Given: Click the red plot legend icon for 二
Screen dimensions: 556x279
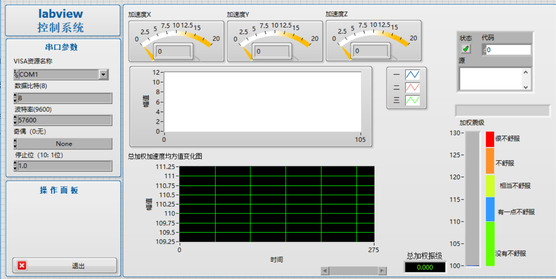Looking at the screenshot, I should point(412,87).
